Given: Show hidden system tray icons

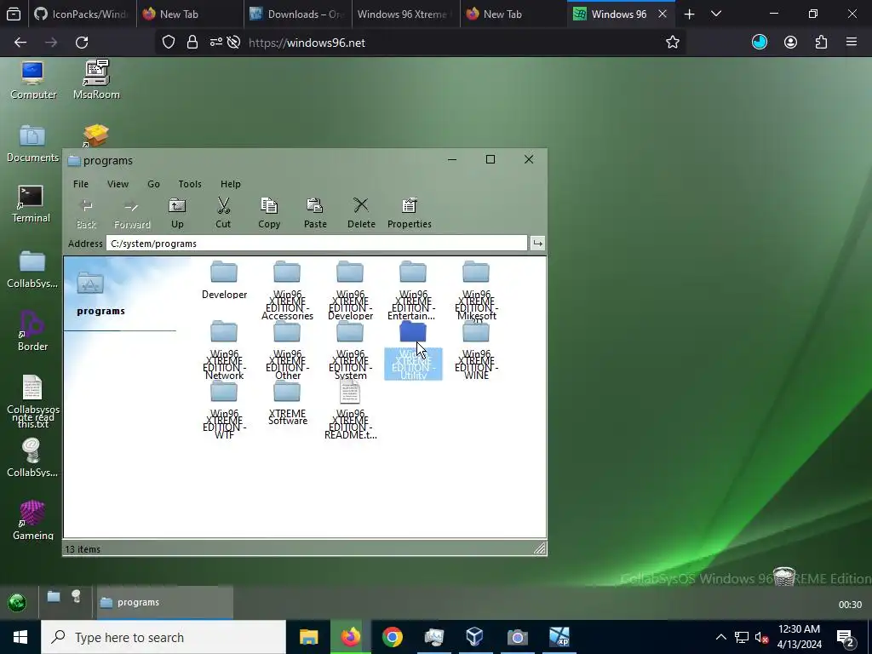Looking at the screenshot, I should (x=720, y=637).
